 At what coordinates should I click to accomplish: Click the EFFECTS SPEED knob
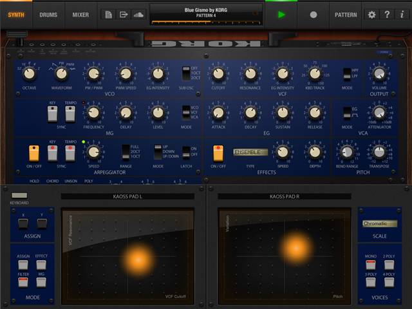click(x=283, y=152)
